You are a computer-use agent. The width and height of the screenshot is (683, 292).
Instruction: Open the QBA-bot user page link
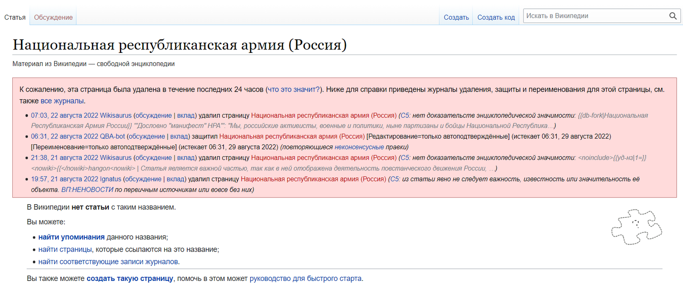click(112, 136)
